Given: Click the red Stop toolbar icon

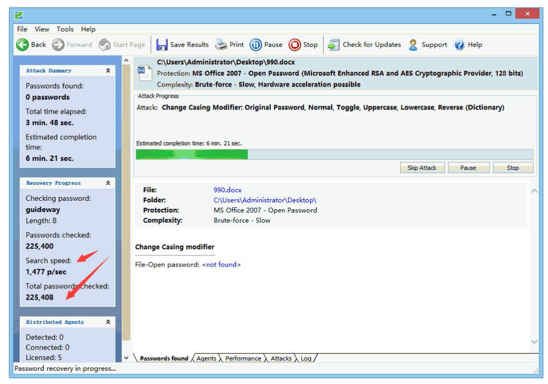Looking at the screenshot, I should (295, 45).
